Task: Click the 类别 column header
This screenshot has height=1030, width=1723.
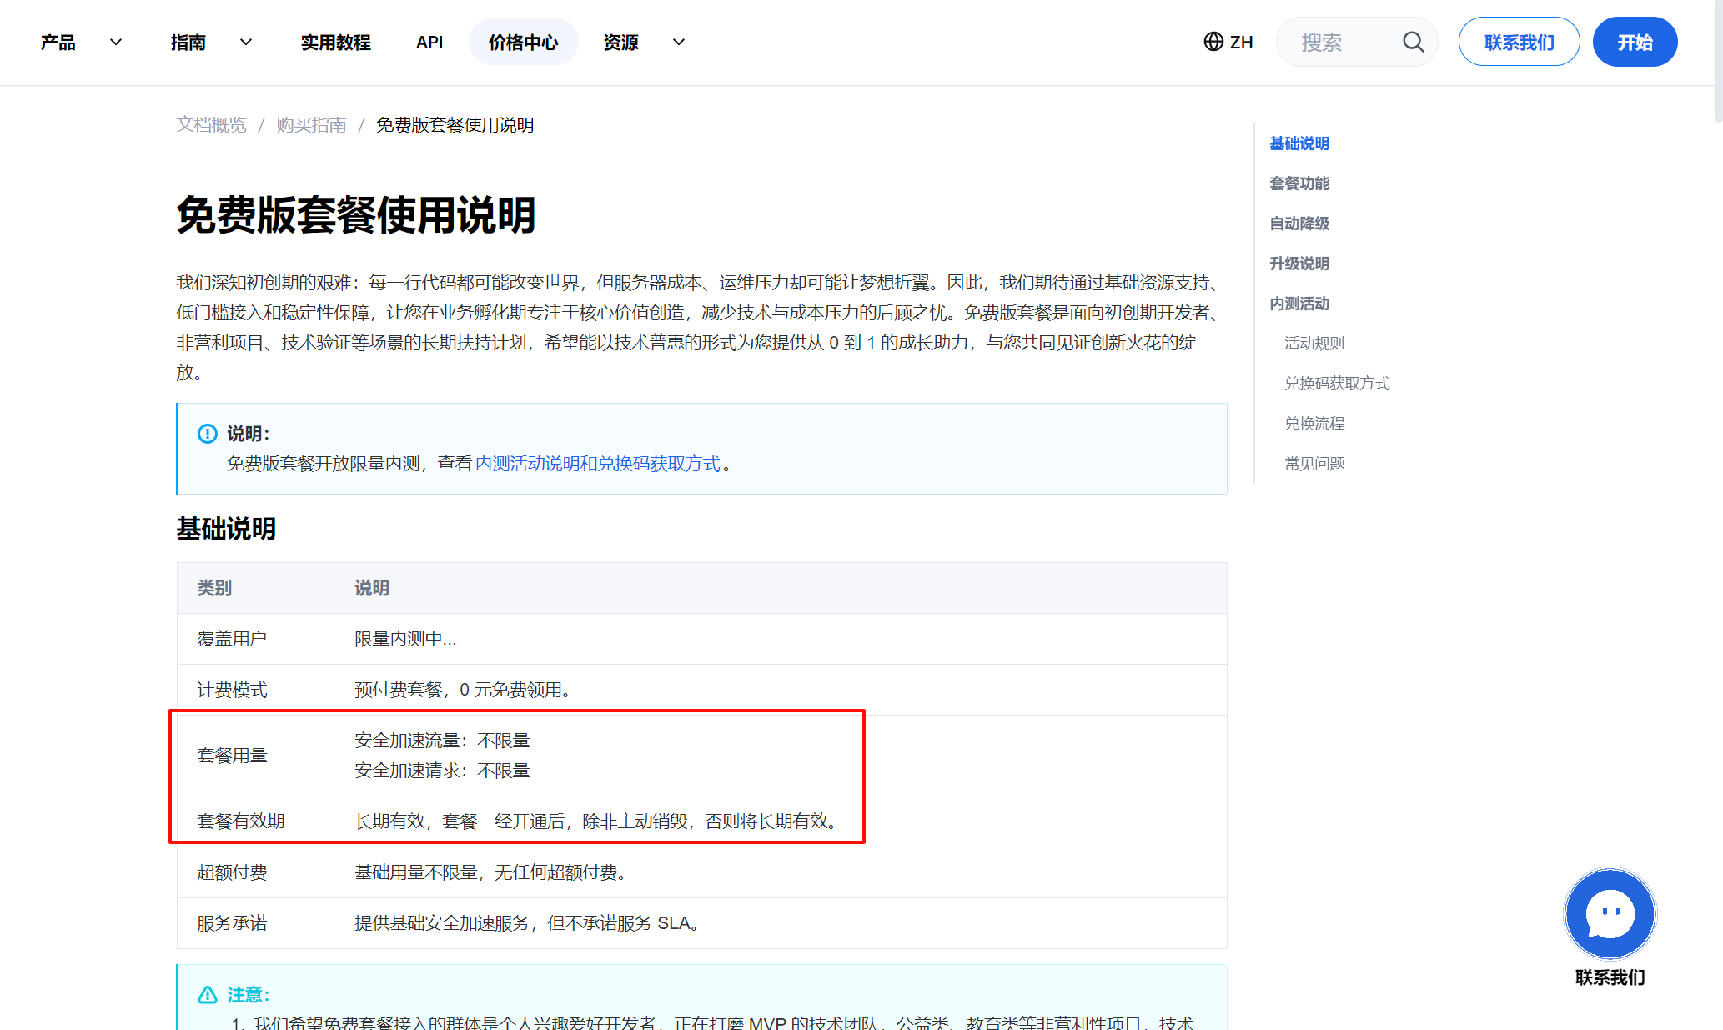Action: pos(255,588)
